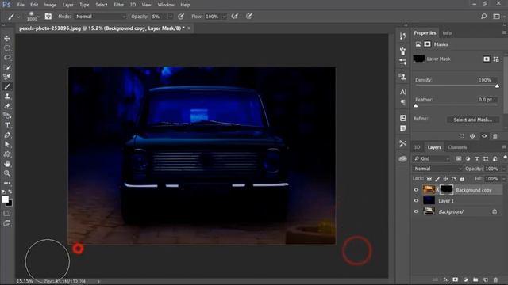Image resolution: width=508 pixels, height=285 pixels.
Task: Hide the Background copy layer
Action: [416, 190]
